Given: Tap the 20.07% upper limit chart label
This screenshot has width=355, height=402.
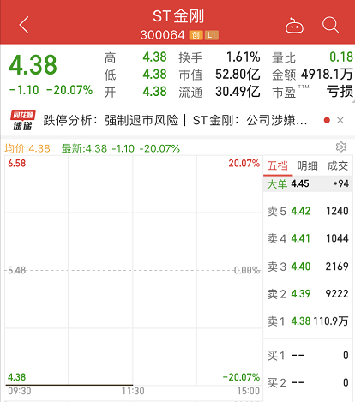Looking at the screenshot, I should (244, 164).
